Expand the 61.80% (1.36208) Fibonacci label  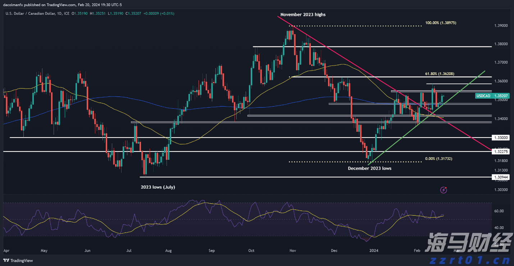[439, 73]
